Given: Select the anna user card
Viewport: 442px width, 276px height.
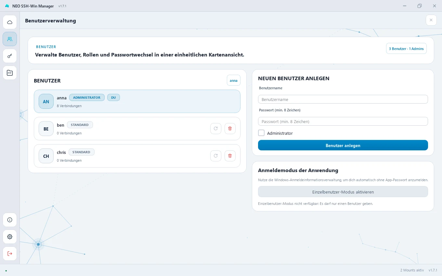Looking at the screenshot, I should (137, 101).
